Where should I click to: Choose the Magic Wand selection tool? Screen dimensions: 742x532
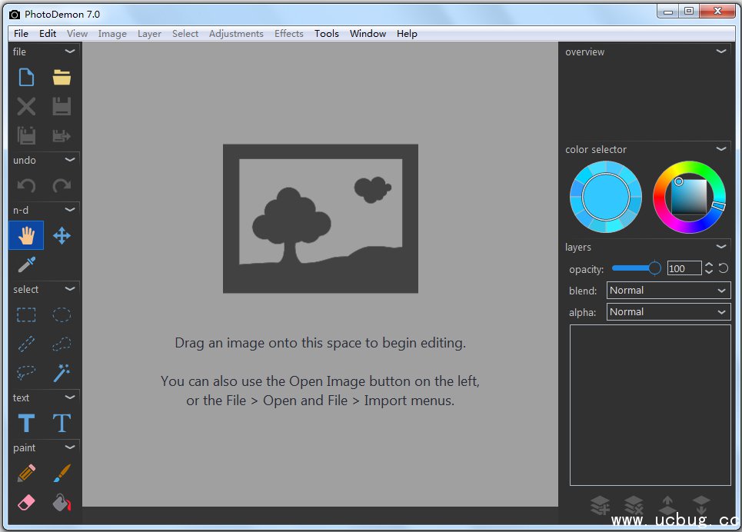tap(62, 373)
